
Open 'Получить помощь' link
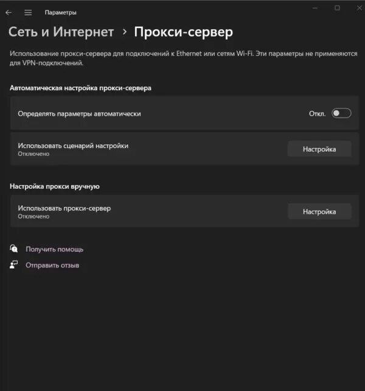pyautogui.click(x=54, y=249)
